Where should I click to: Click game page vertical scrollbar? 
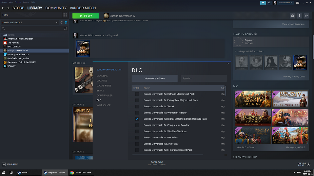pos(313,46)
